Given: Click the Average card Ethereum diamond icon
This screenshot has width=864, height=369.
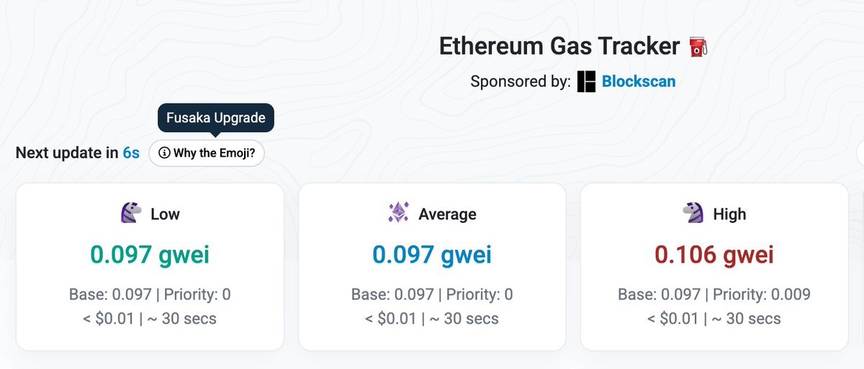Looking at the screenshot, I should coord(398,213).
